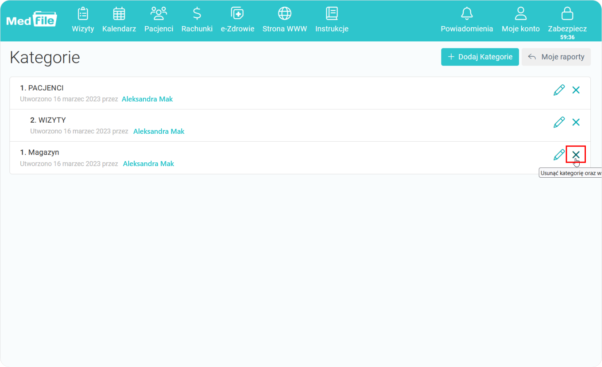
Task: Open Wizyty from the top navigation
Action: 83,20
